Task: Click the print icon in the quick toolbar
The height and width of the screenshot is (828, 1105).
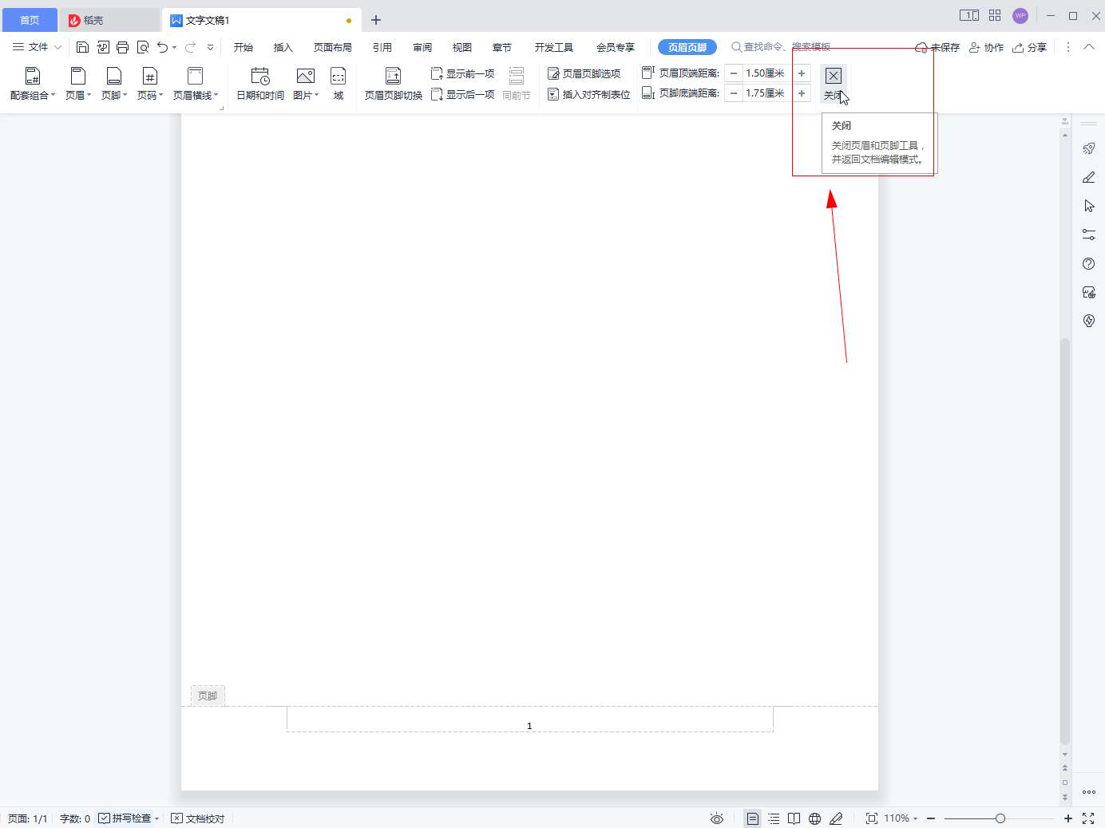Action: 122,47
